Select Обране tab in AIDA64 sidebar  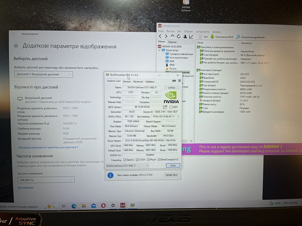click(172, 42)
